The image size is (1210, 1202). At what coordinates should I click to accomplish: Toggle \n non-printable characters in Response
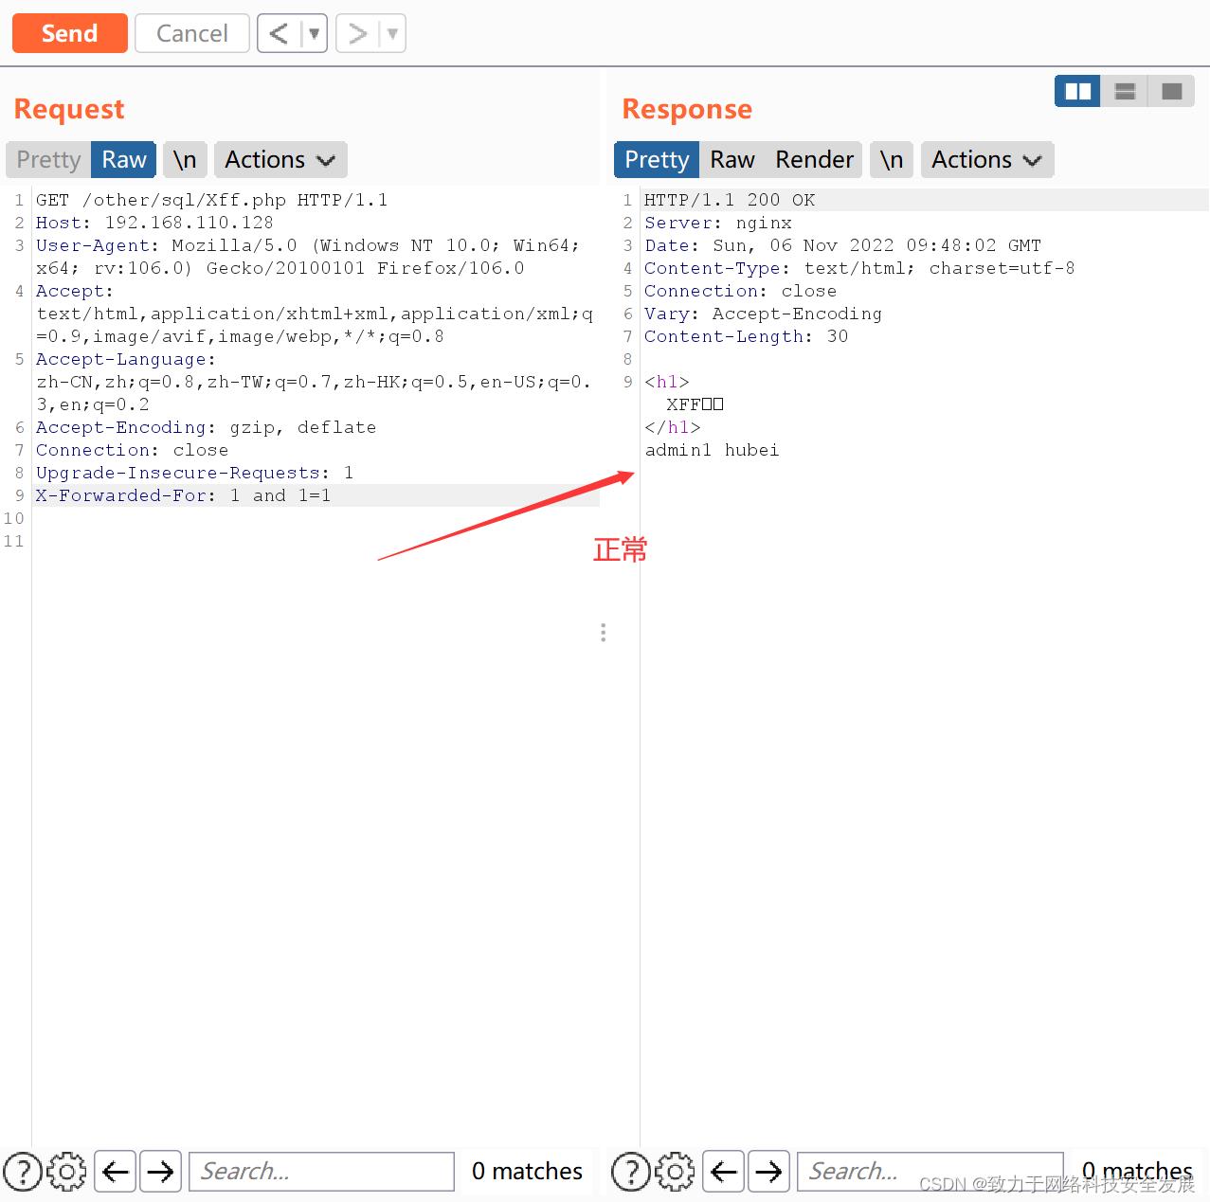892,159
